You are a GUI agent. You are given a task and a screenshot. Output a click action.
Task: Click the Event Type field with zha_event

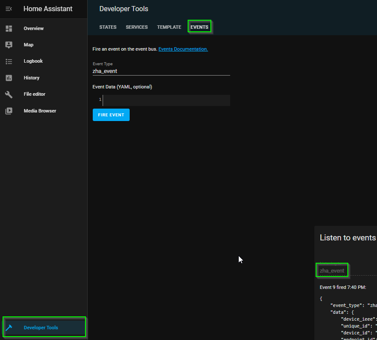click(161, 71)
